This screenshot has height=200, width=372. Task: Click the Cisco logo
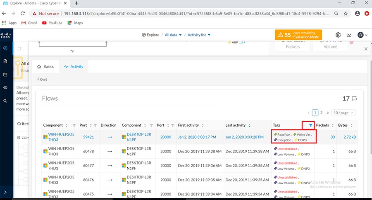tap(5, 35)
